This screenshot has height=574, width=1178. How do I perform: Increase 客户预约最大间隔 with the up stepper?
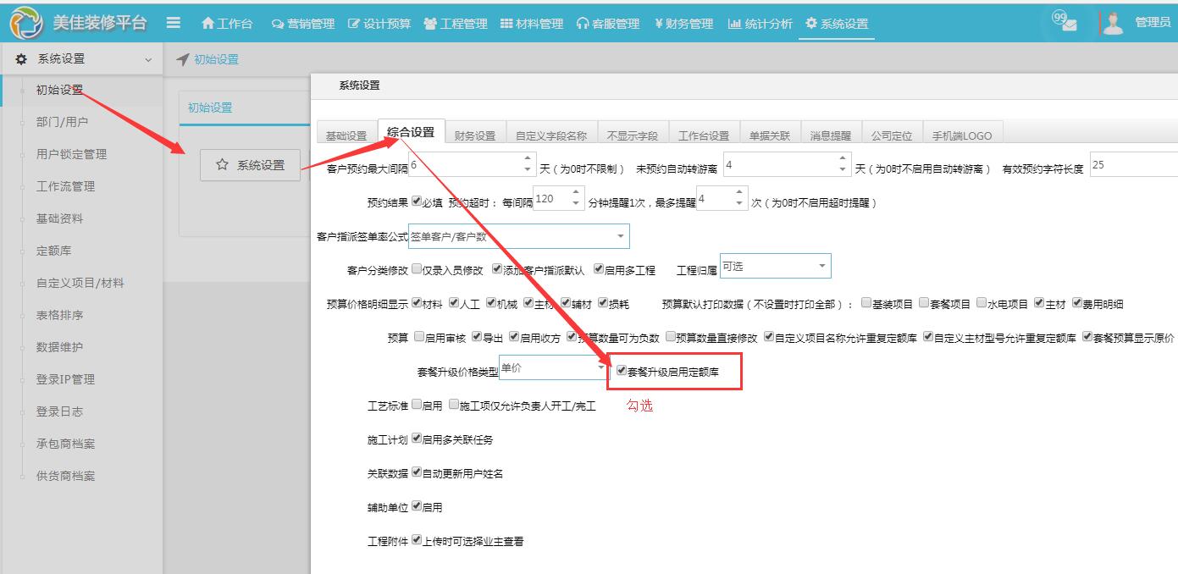pos(528,159)
